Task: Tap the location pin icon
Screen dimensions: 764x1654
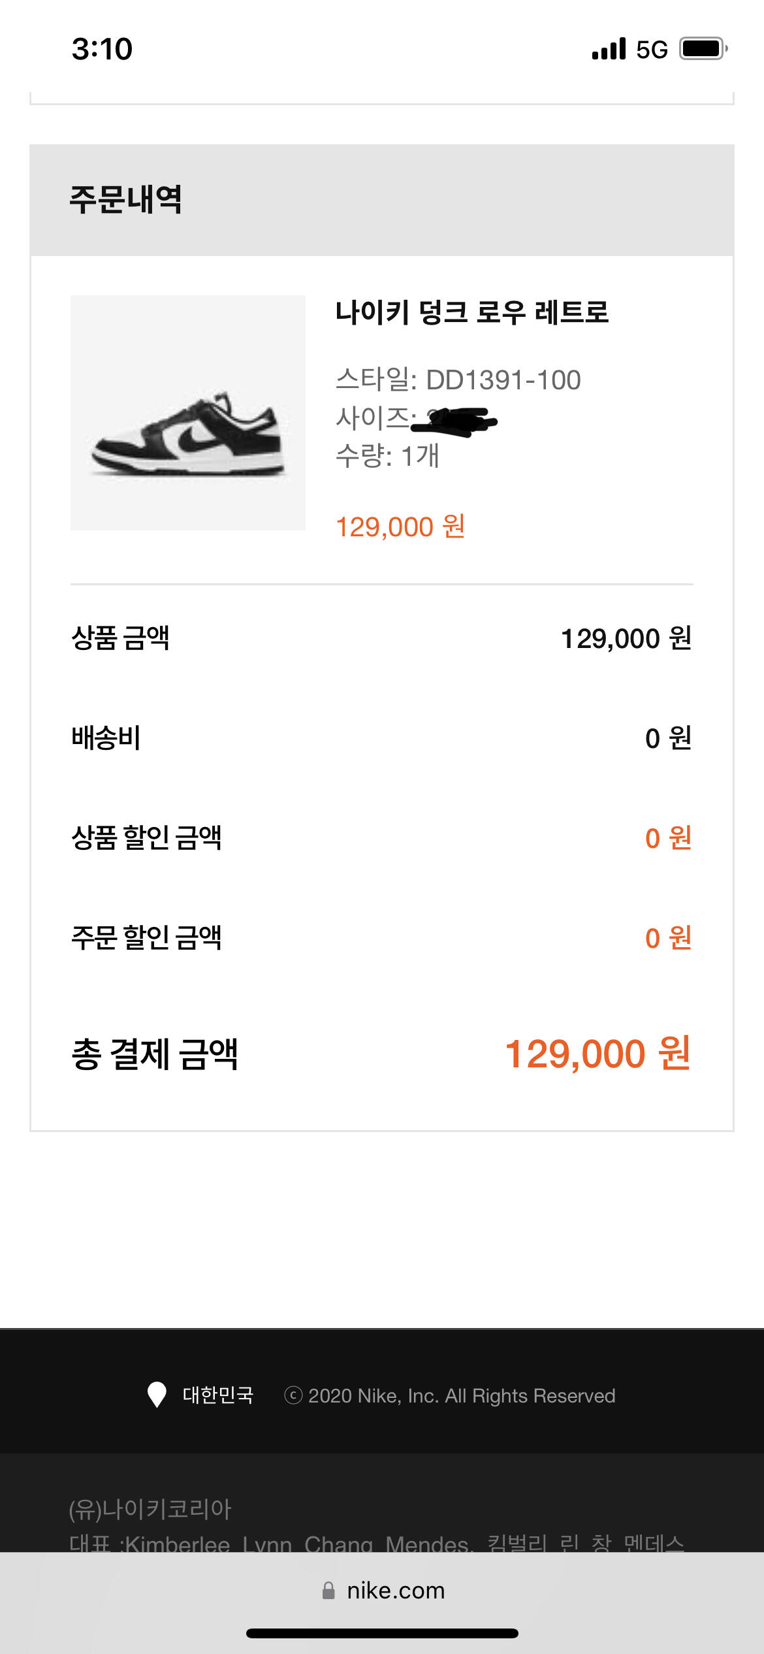Action: point(157,1395)
